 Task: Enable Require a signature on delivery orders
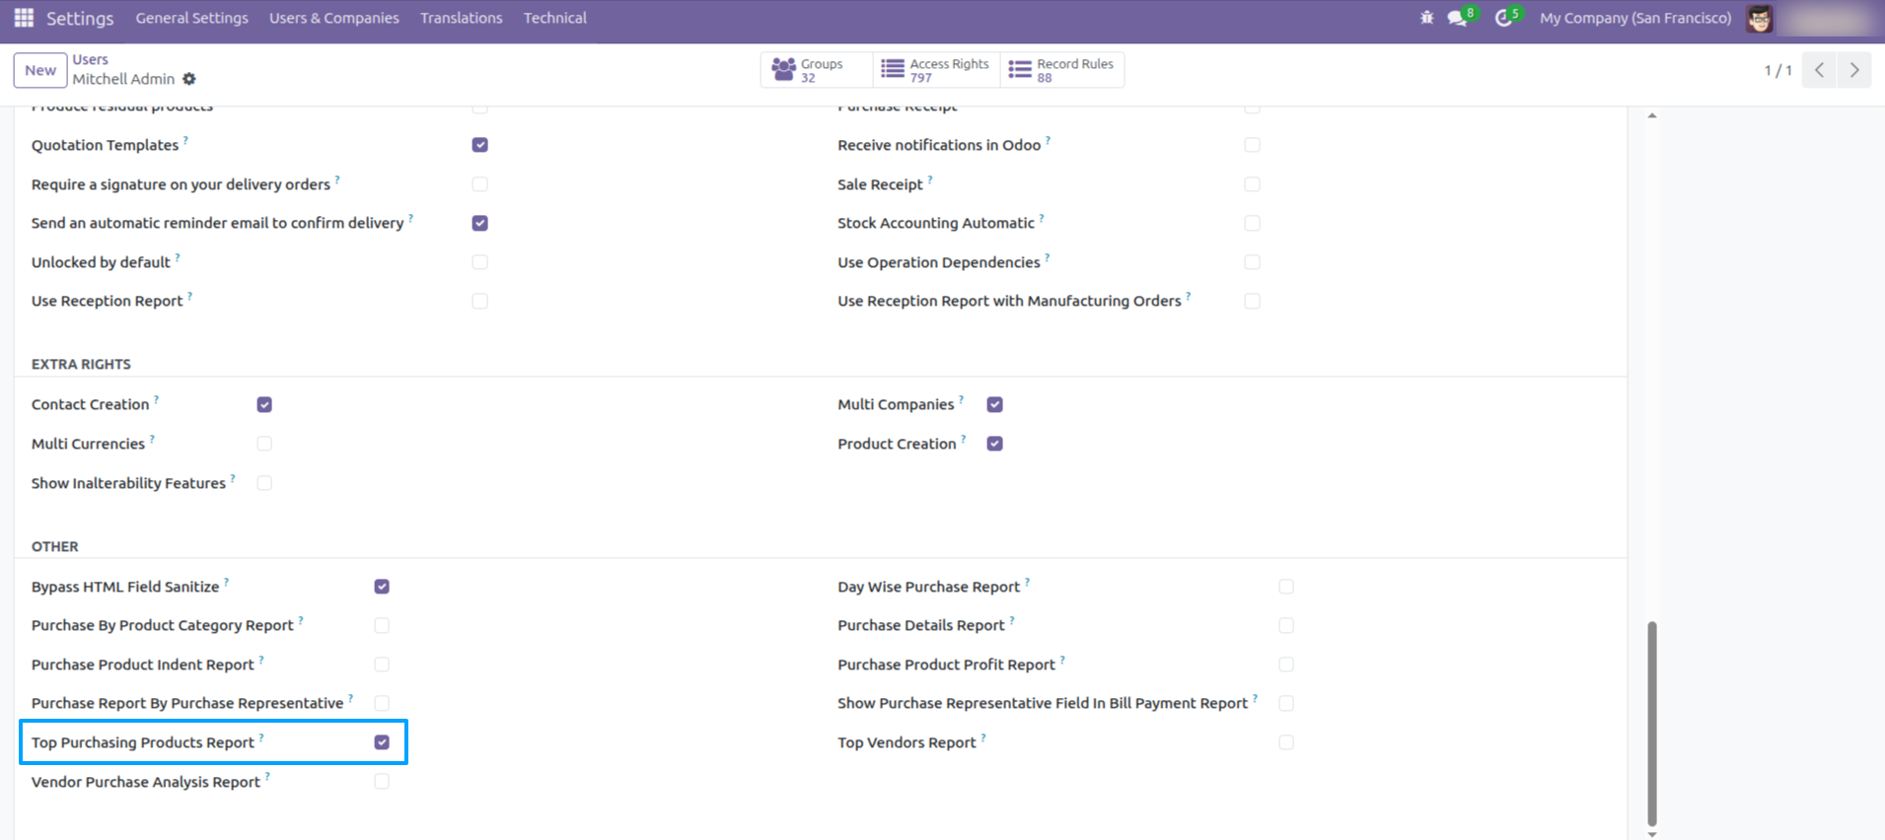479,184
